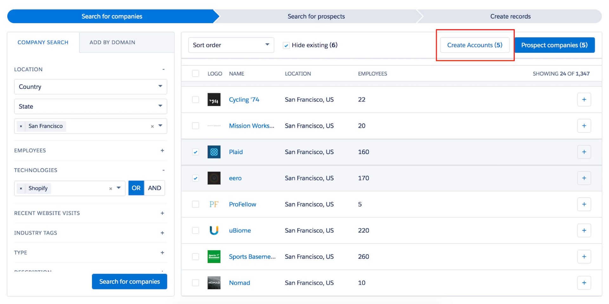Go to the Search for prospects step
The height and width of the screenshot is (304, 609).
click(x=316, y=16)
